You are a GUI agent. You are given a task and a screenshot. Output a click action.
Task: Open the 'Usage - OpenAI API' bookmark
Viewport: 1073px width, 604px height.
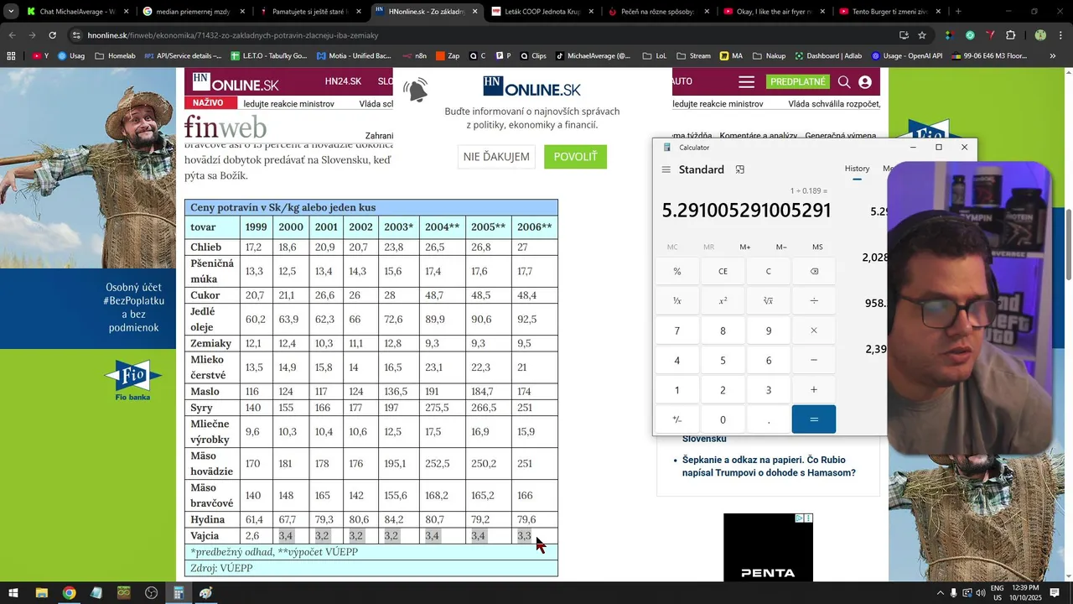coord(908,56)
